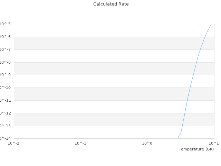Click the curve's kink near 10^-13
Screen dimensions: 221x166
click(181, 132)
